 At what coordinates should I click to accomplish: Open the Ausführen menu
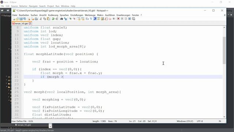point(110,15)
